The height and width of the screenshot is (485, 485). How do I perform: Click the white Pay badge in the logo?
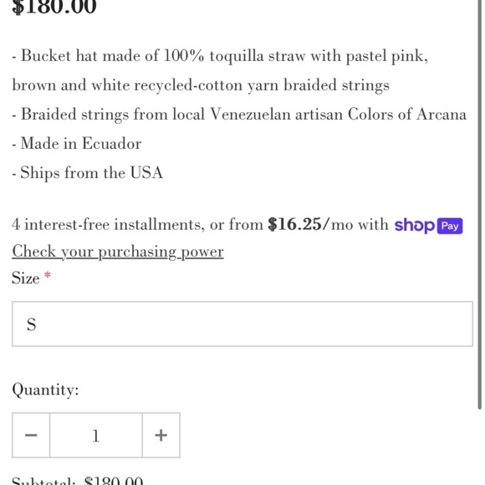click(450, 226)
